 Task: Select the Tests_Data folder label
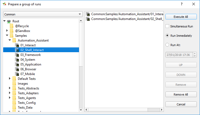(x=25, y=108)
